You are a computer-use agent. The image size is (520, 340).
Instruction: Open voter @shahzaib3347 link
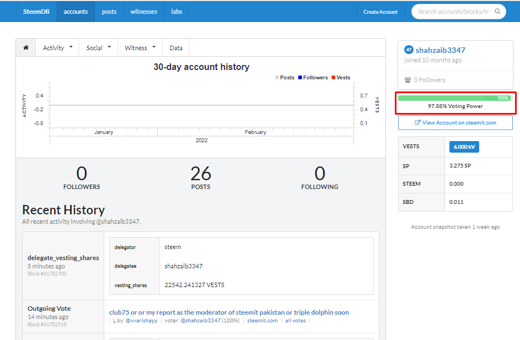tap(201, 321)
